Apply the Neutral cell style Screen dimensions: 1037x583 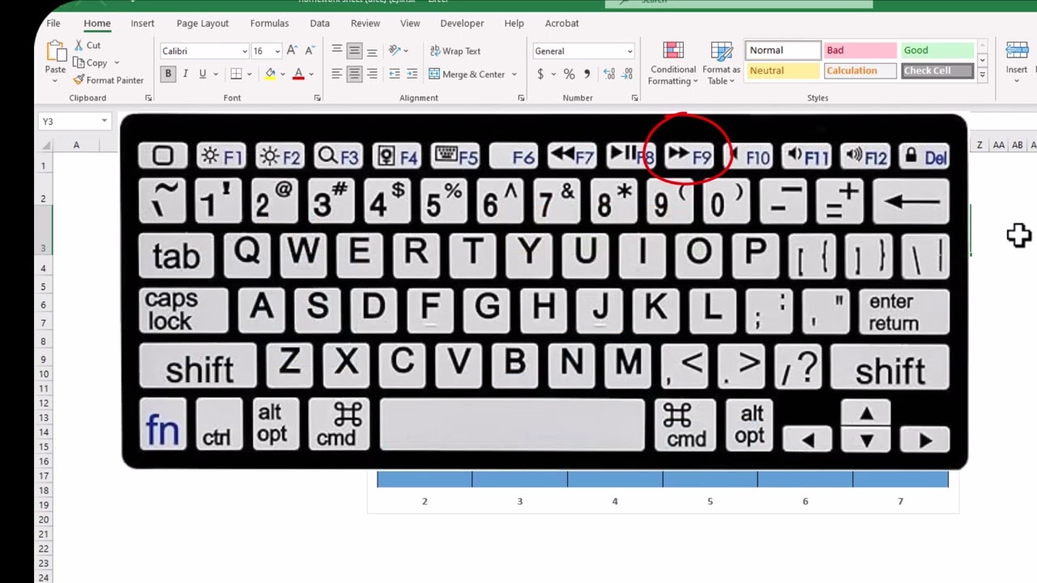[783, 70]
